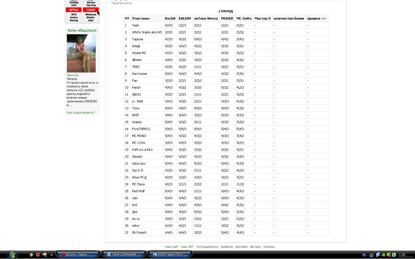Click the green B tray icon
Screen dimensions: 415x259
coord(383,255)
